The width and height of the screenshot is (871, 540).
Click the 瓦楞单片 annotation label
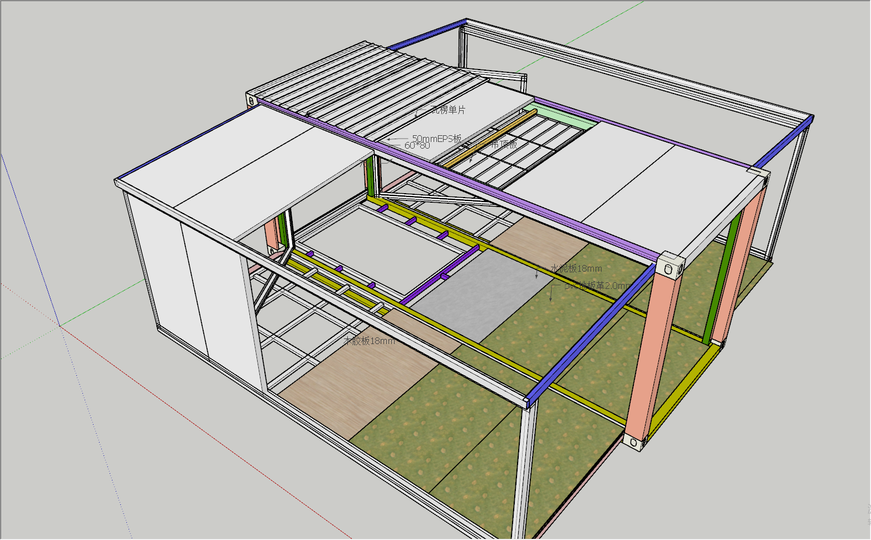(448, 110)
